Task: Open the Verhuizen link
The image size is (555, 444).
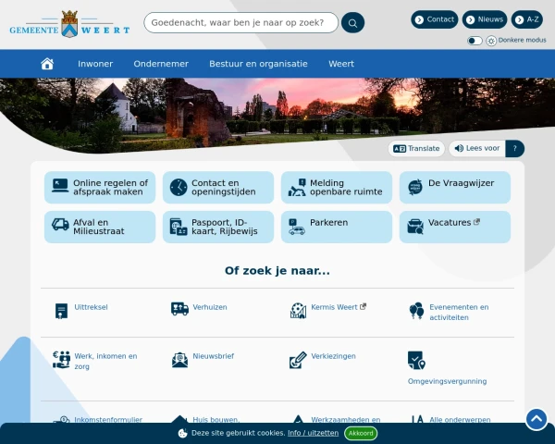Action: pos(209,307)
